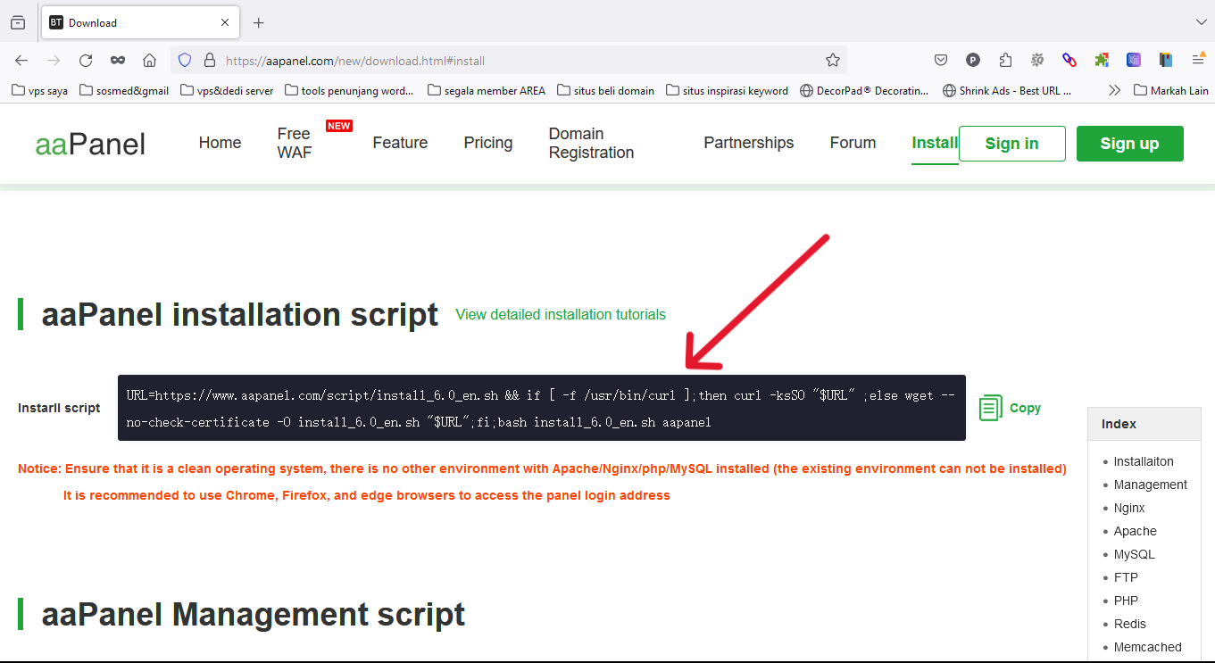The width and height of the screenshot is (1215, 663).
Task: Bookmark this page with the star icon
Action: [x=832, y=61]
